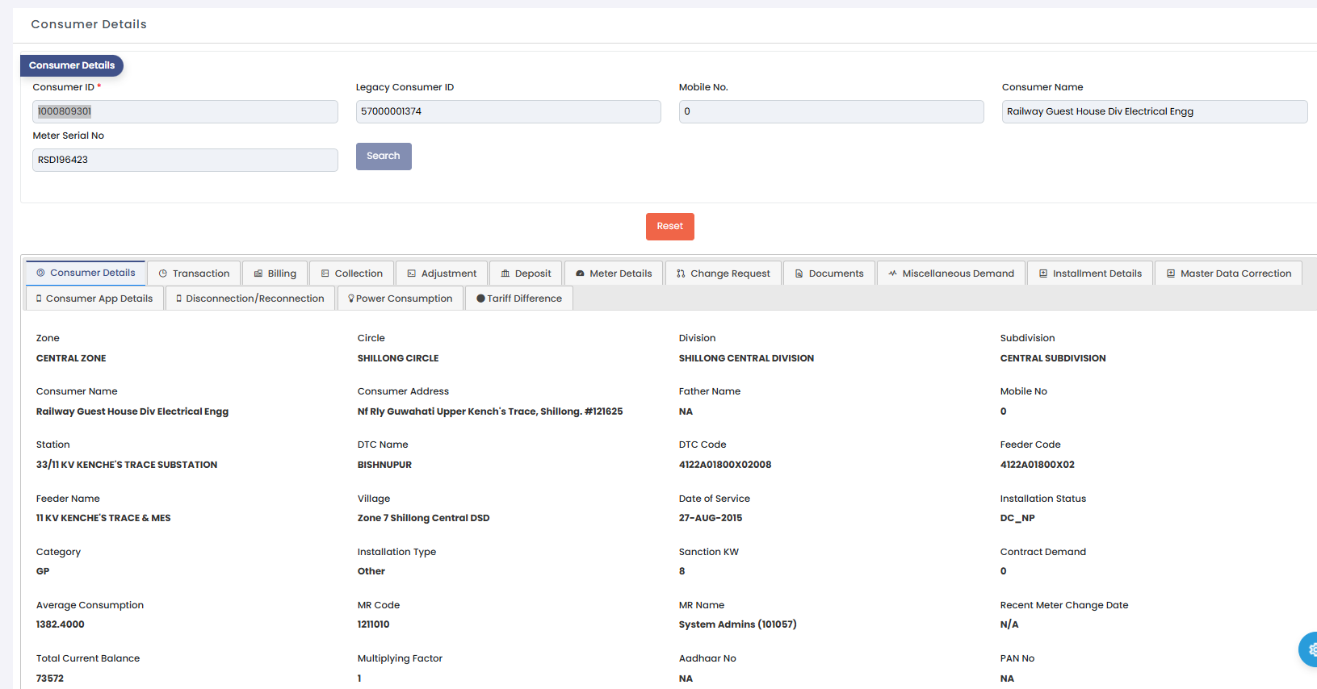View the Deposit tab
Screen dimensions: 1317x689
point(526,274)
